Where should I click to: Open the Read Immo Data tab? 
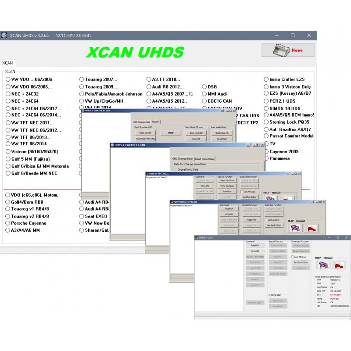pos(204,159)
